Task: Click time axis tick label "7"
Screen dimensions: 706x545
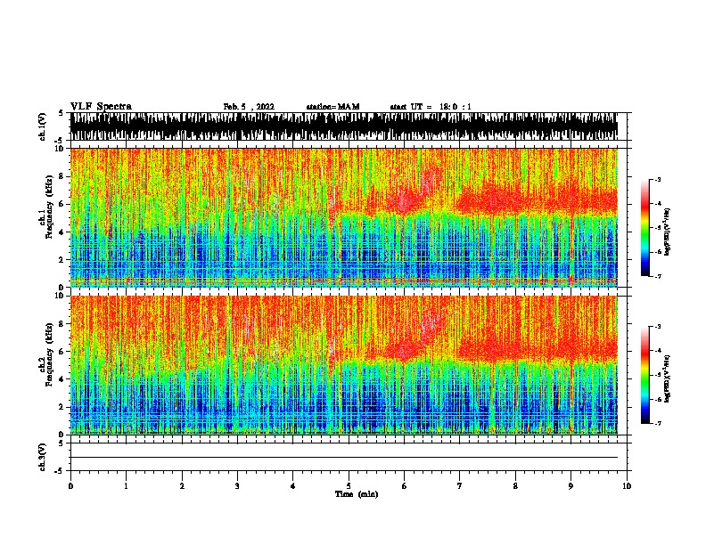Action: 460,486
